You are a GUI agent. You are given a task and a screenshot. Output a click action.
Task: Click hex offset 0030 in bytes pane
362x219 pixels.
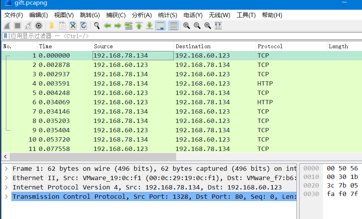[311, 194]
